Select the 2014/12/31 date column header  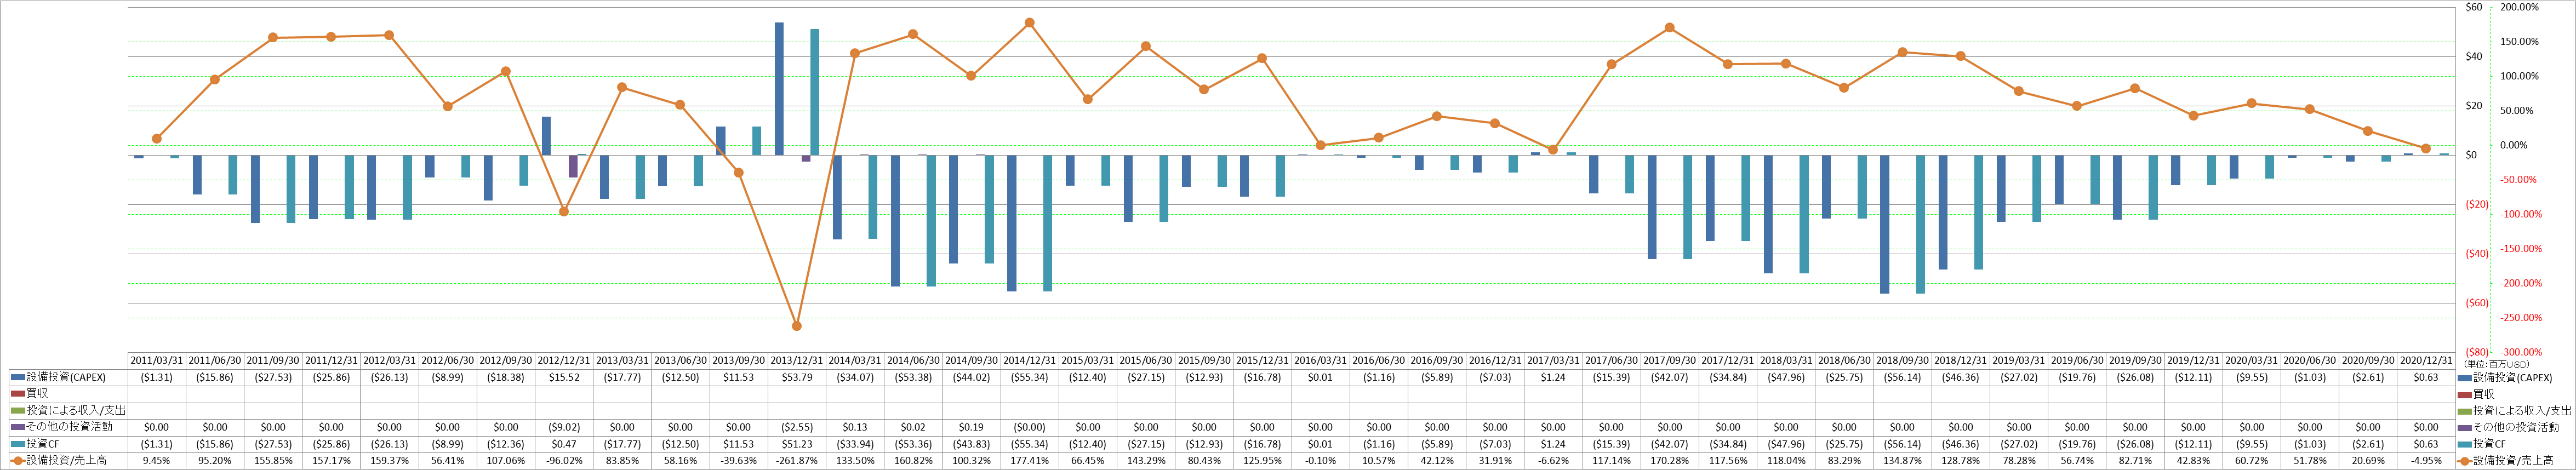[x=1029, y=361]
